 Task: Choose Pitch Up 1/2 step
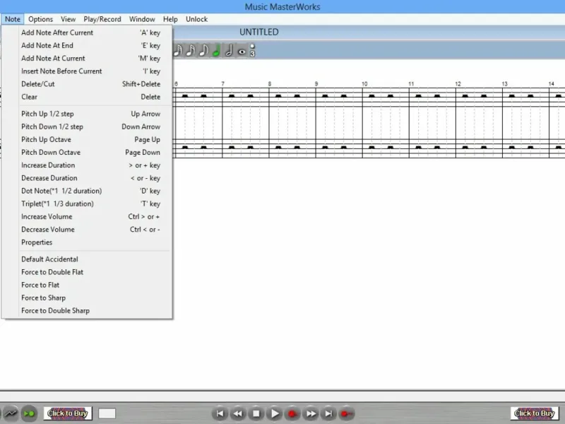(x=87, y=114)
